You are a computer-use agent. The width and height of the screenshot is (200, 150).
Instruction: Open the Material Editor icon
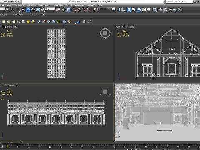155,10
